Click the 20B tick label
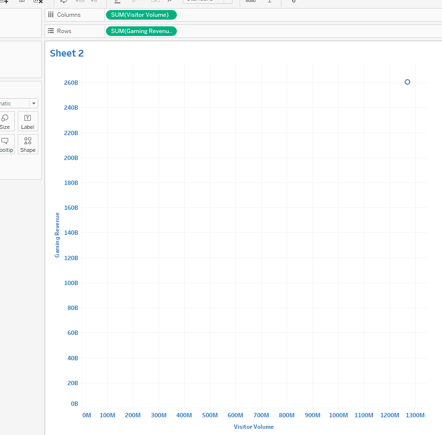The image size is (442, 435). pyautogui.click(x=73, y=383)
